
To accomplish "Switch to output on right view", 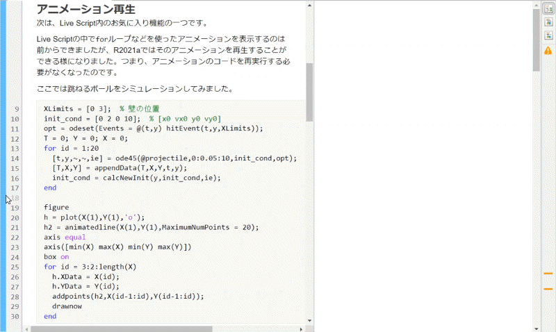I will [548, 8].
